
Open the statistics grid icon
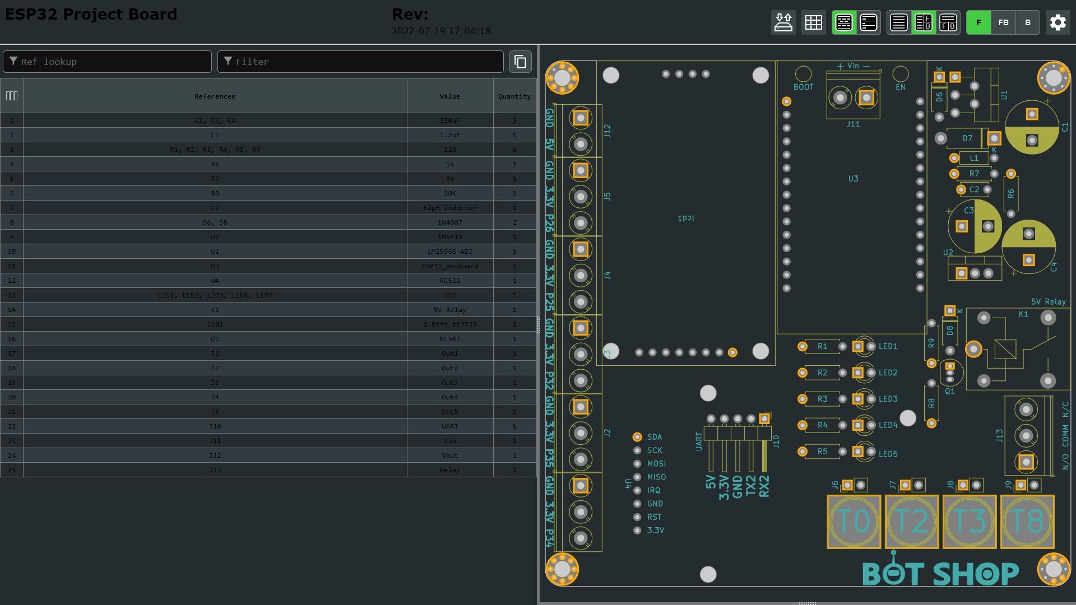pos(813,23)
